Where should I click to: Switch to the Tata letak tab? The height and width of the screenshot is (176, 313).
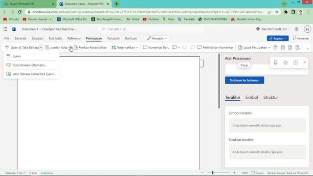tap(55, 38)
